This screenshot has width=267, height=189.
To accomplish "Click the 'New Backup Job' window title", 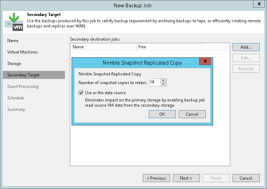I will [x=132, y=6].
